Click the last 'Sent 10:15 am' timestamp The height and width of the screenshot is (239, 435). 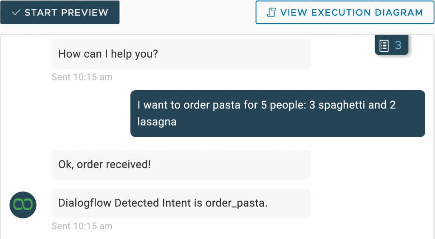pos(82,226)
